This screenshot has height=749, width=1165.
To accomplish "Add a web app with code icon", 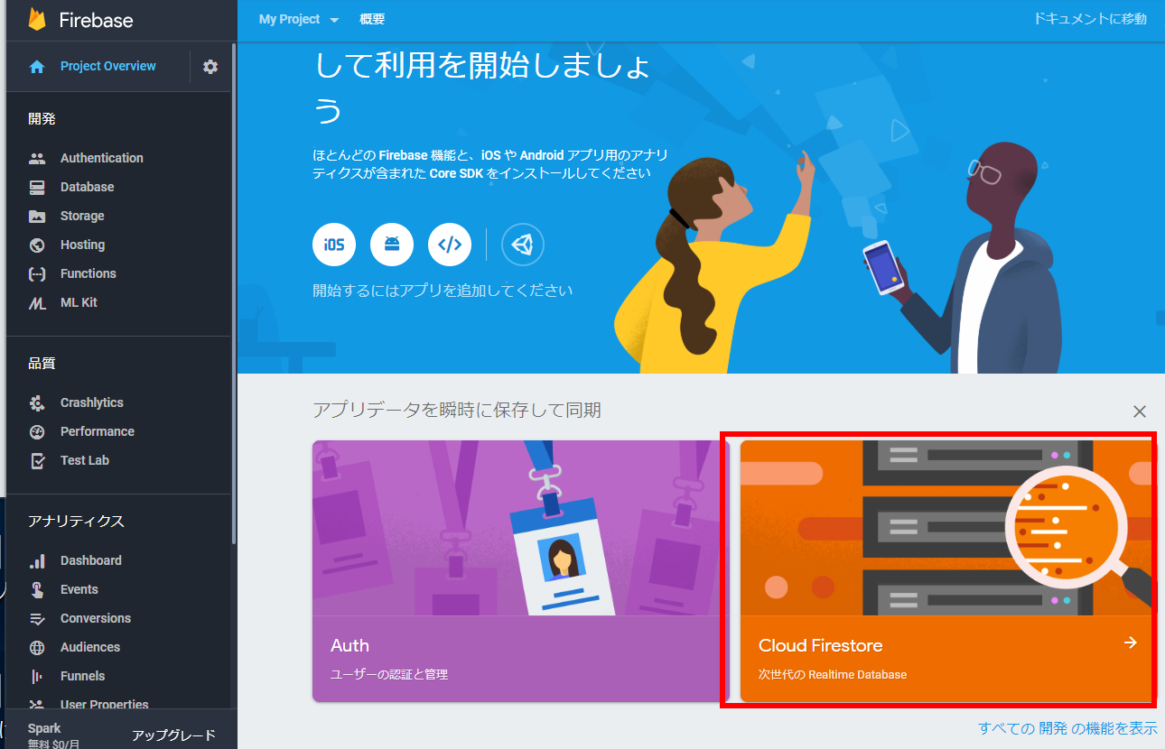I will [x=450, y=245].
